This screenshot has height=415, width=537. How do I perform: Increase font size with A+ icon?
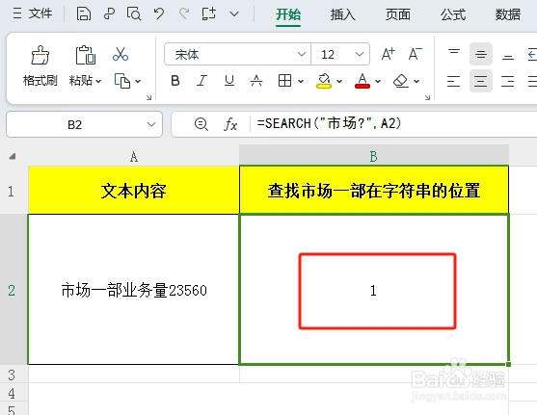[388, 54]
